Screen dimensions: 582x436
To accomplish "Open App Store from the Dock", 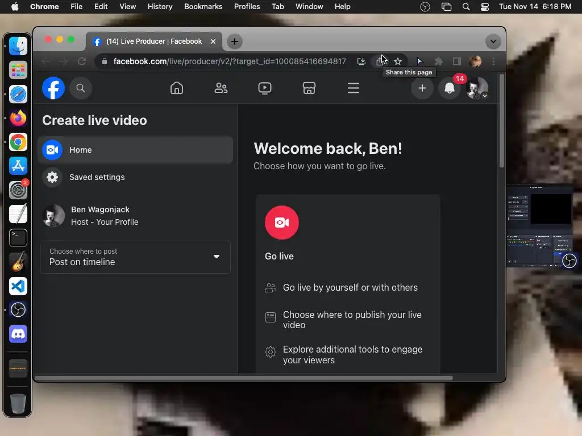I will (18, 166).
